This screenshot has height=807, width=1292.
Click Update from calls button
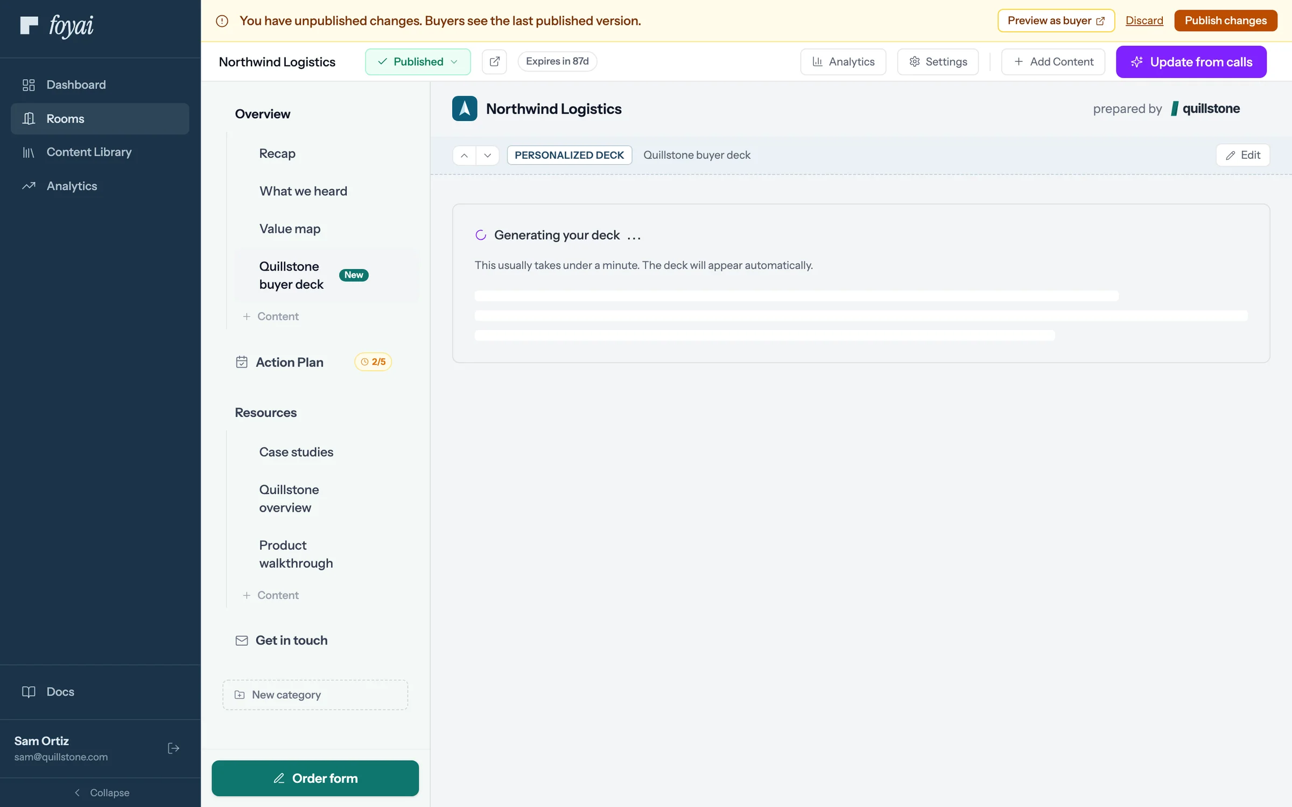pos(1191,62)
